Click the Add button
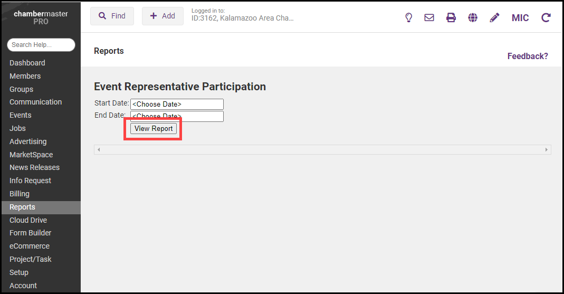The image size is (564, 294). coord(162,16)
